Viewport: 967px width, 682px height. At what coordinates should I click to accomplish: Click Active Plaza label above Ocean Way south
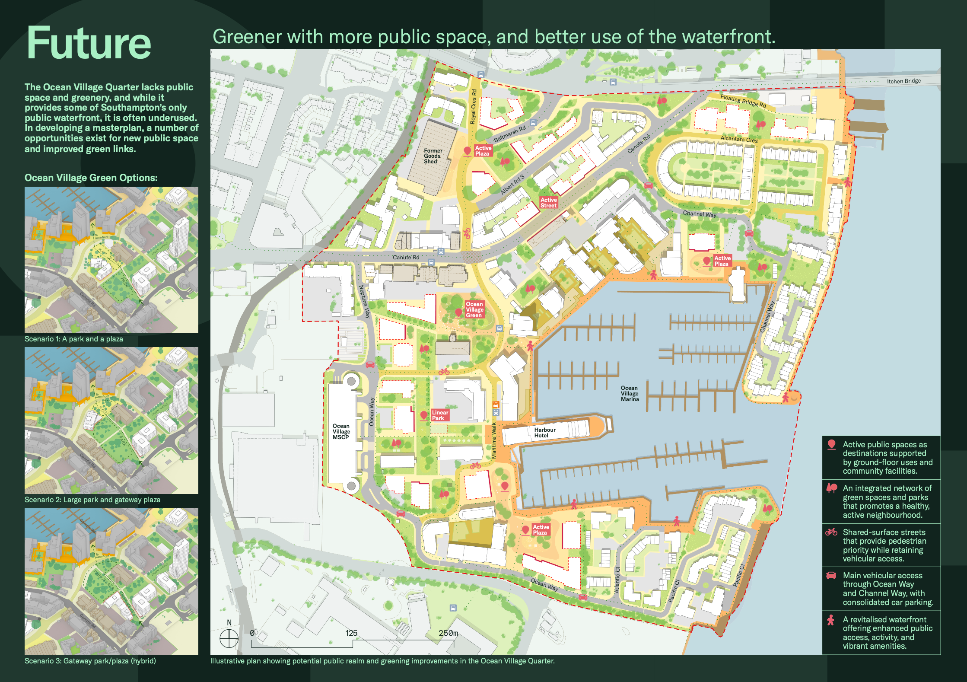(541, 530)
